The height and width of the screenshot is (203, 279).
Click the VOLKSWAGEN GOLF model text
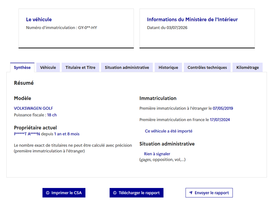click(x=33, y=108)
